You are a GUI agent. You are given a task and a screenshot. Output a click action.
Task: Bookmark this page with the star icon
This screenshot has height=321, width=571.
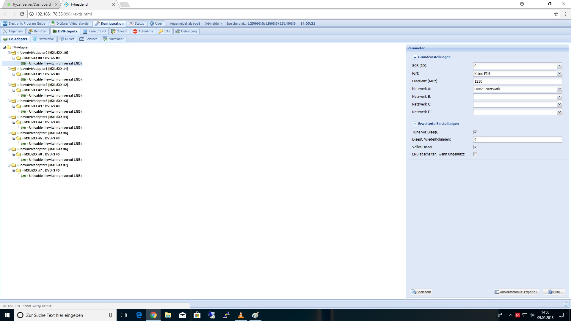pyautogui.click(x=556, y=14)
